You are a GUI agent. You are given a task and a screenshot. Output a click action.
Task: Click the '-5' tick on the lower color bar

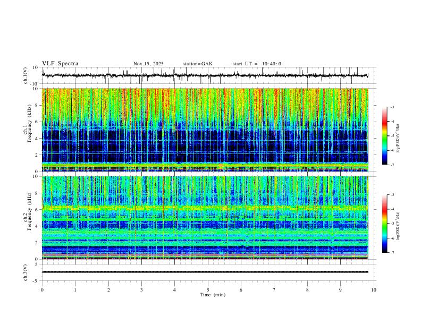pyautogui.click(x=392, y=224)
